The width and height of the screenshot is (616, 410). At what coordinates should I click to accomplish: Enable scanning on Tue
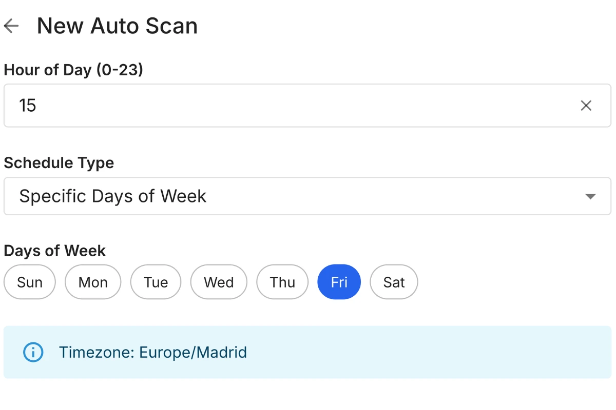(x=156, y=282)
